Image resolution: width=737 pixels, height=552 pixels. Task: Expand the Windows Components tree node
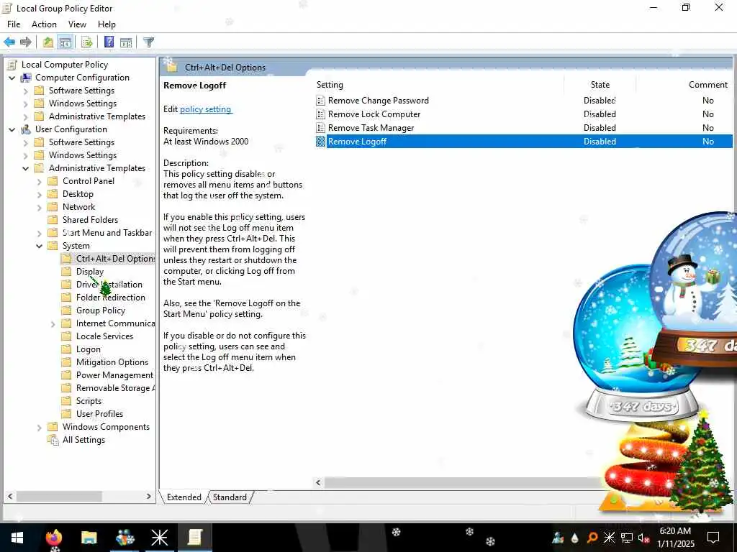[40, 427]
